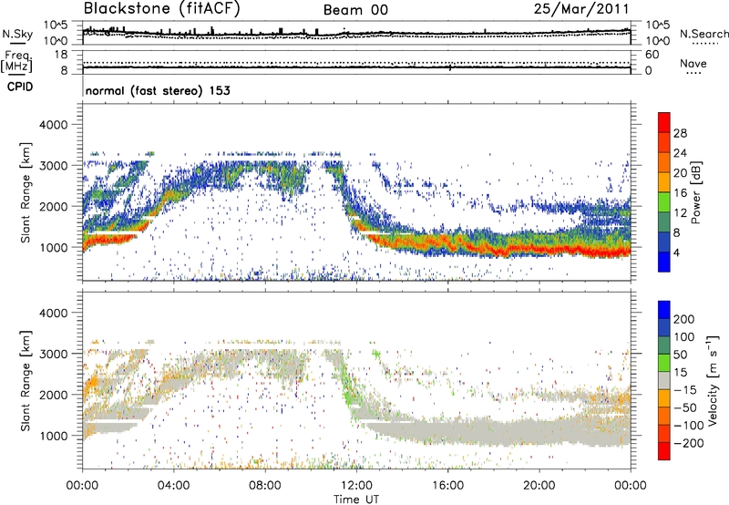Viewport: 729px width, 505px height.
Task: Click the 'Freq. [MHz]' axis label
Action: (x=16, y=62)
